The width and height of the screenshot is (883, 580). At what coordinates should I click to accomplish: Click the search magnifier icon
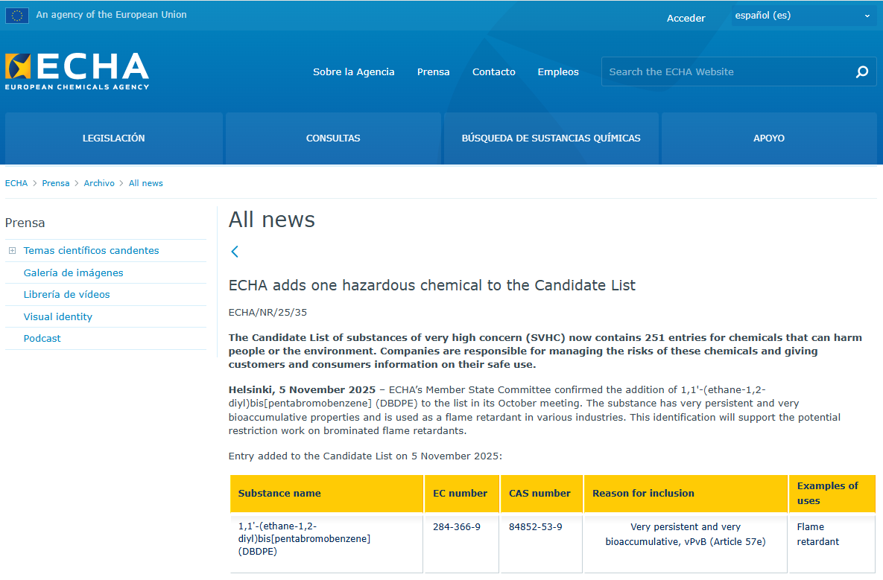862,72
